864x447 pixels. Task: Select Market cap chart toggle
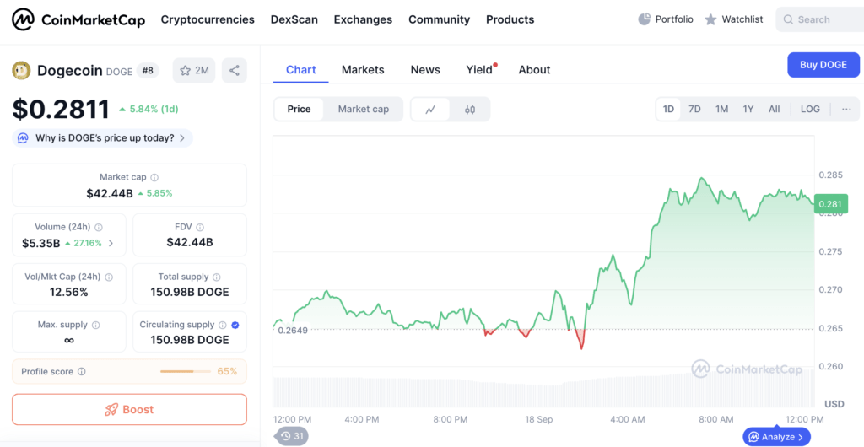point(364,109)
